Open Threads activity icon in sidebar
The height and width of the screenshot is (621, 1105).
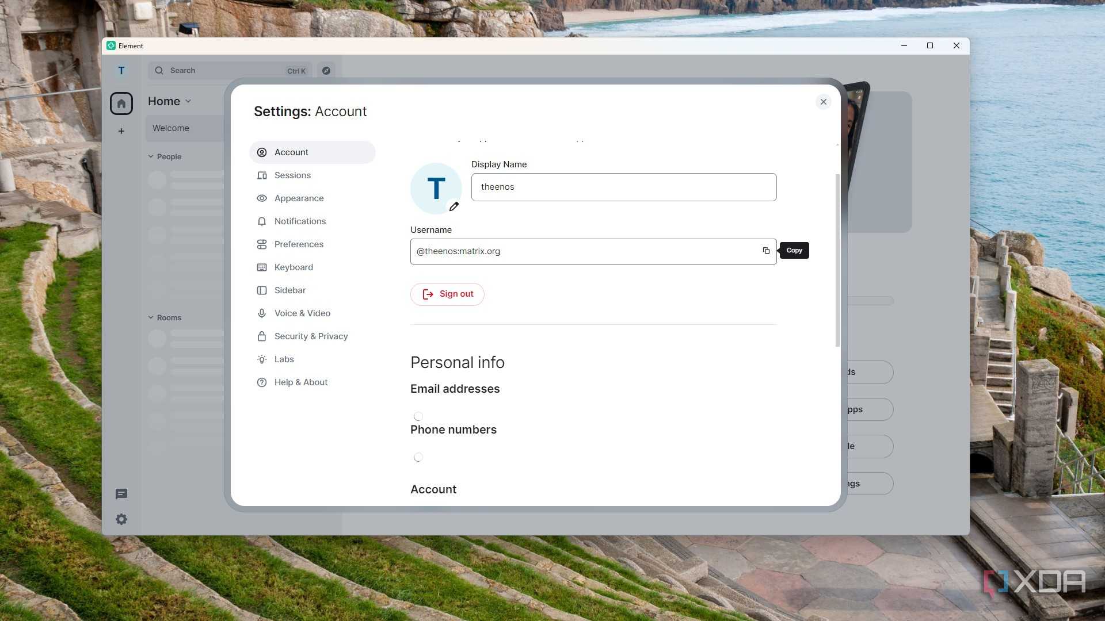point(121,494)
